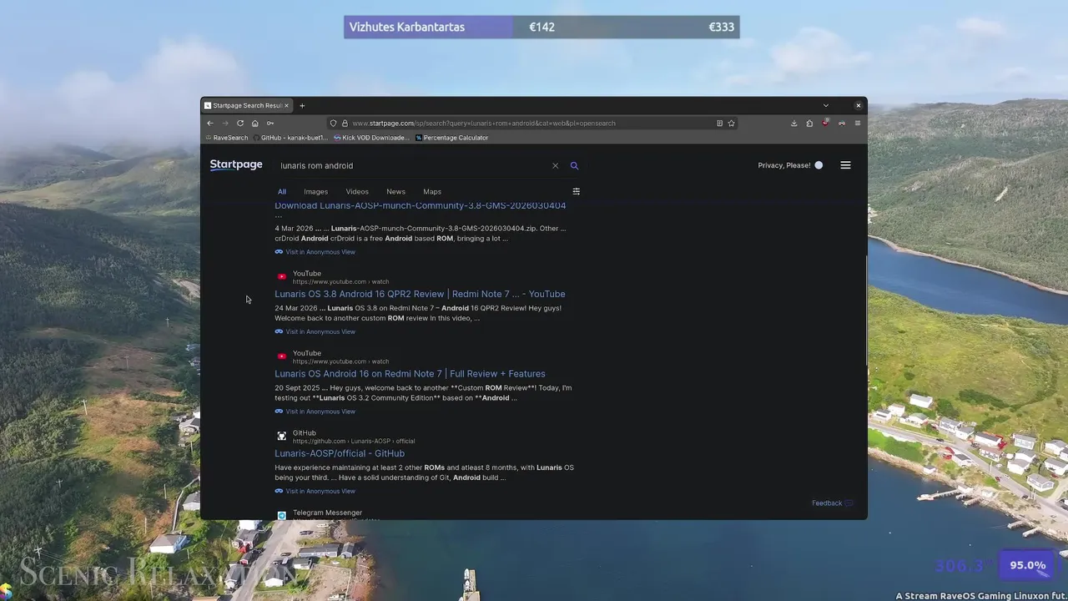
Task: Open Lunaris OS 3.8 Android 16 QPR2 Review
Action: 420,294
